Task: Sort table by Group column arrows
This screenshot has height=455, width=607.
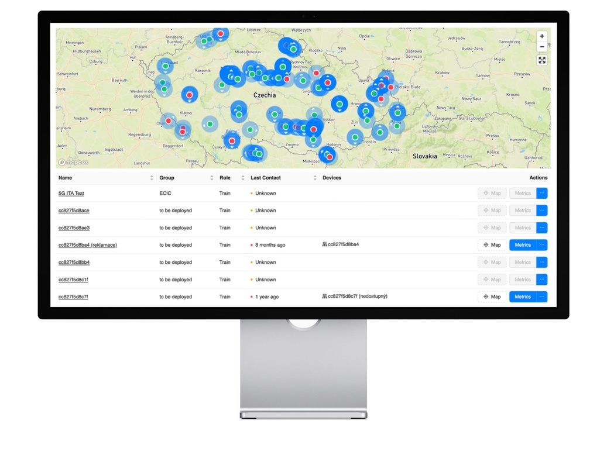Action: (x=212, y=178)
